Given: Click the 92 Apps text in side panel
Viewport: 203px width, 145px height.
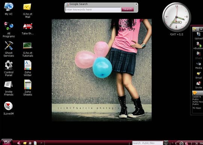Looking at the screenshot, I should click(x=197, y=108).
